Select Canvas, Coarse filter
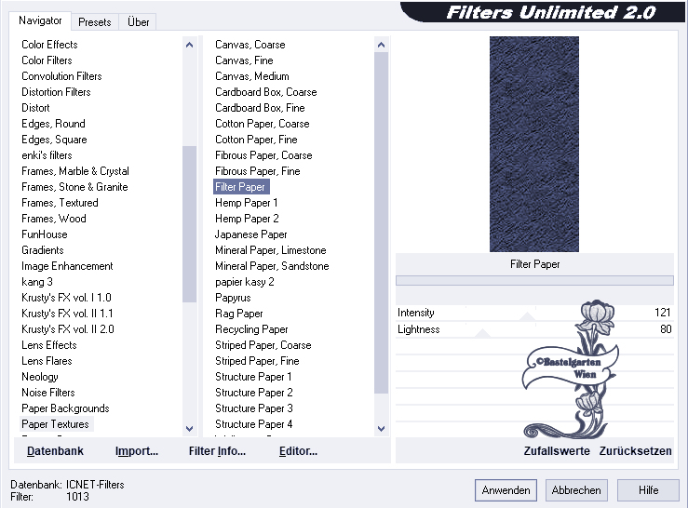 pos(250,45)
